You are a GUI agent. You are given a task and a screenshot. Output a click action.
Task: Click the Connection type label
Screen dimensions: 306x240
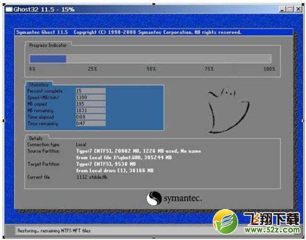(43, 145)
